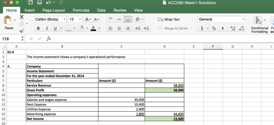The height and width of the screenshot is (125, 274).
Task: Select the Net Income total cell 13,400
Action: point(164,119)
